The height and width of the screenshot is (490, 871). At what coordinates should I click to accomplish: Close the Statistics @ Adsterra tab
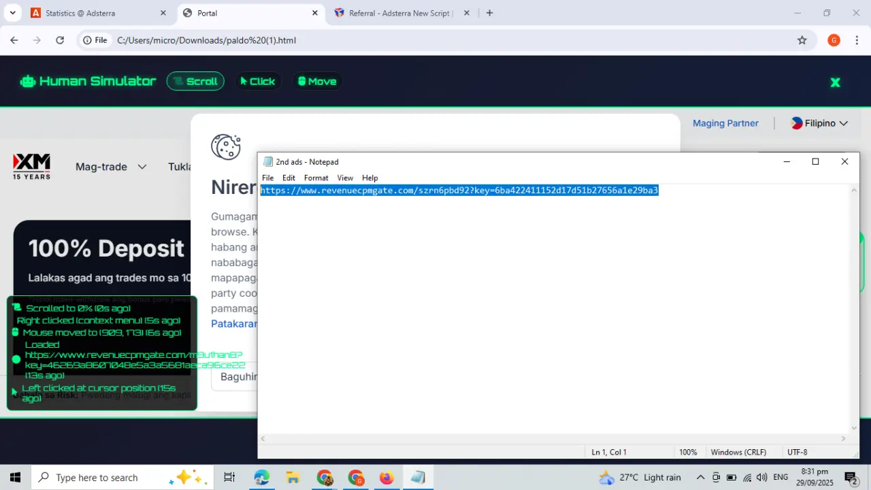[163, 13]
